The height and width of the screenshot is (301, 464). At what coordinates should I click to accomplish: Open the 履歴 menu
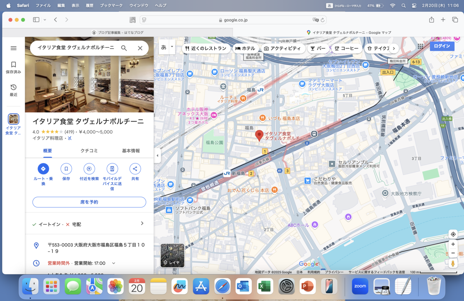(x=89, y=5)
